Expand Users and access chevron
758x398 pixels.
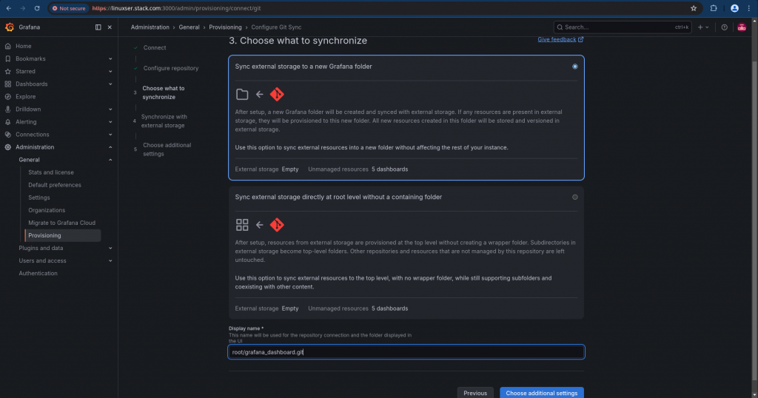(x=110, y=260)
